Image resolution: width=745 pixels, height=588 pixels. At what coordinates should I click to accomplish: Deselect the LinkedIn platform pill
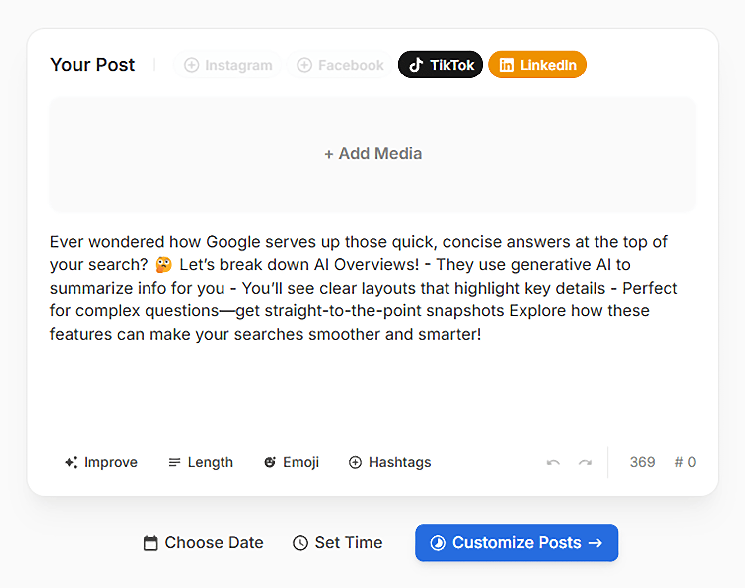tap(537, 65)
